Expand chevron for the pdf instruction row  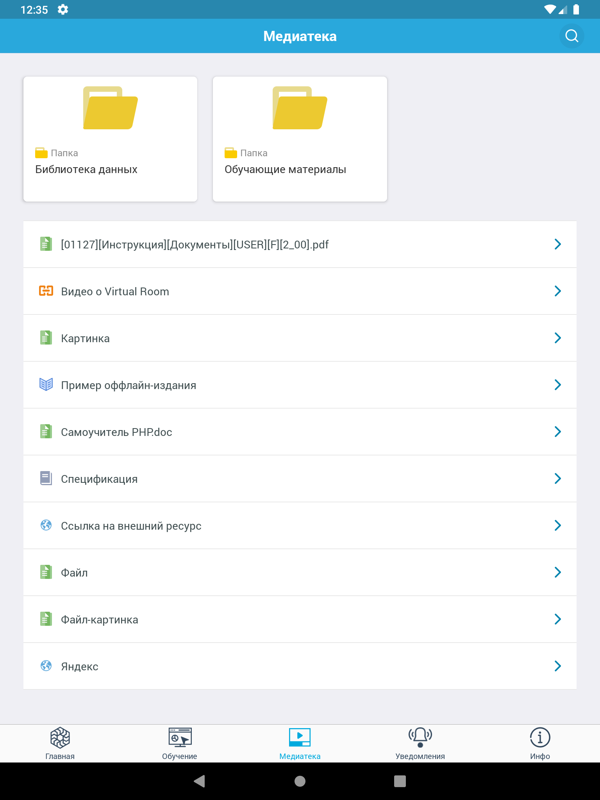click(558, 244)
